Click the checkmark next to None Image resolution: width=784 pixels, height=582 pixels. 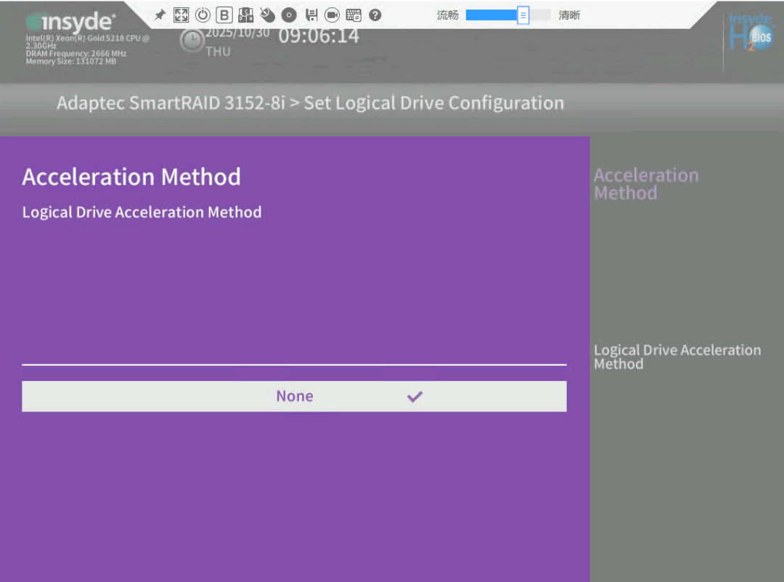pos(415,396)
